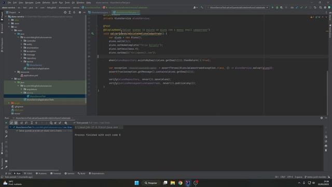Click Collapse All in Project panel
This screenshot has width=332, height=187.
[x=74, y=12]
